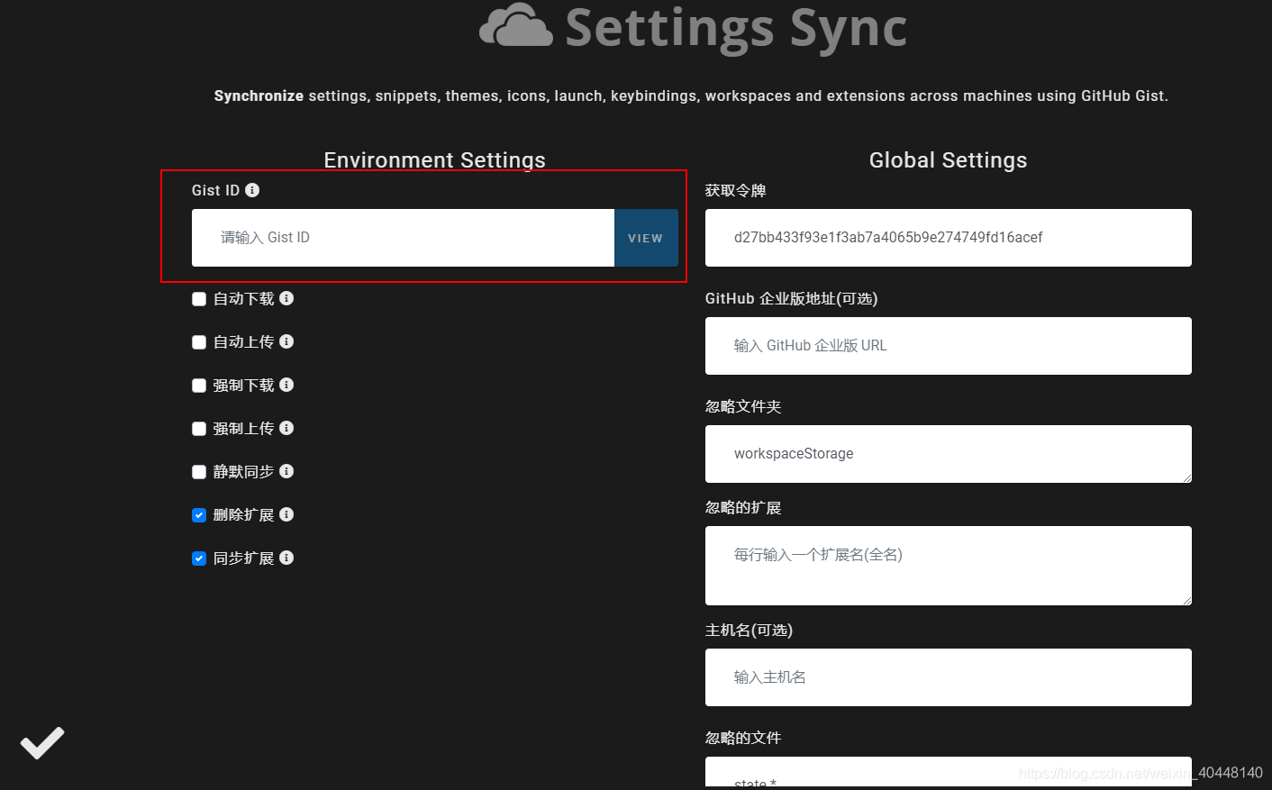Click info icon next to 强制下载

tap(286, 385)
